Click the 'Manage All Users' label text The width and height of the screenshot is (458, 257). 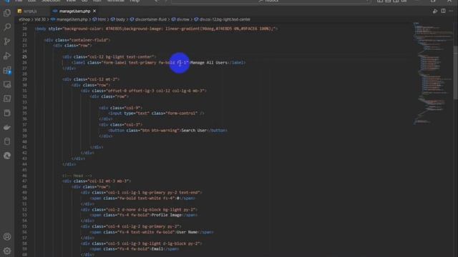[x=208, y=62]
